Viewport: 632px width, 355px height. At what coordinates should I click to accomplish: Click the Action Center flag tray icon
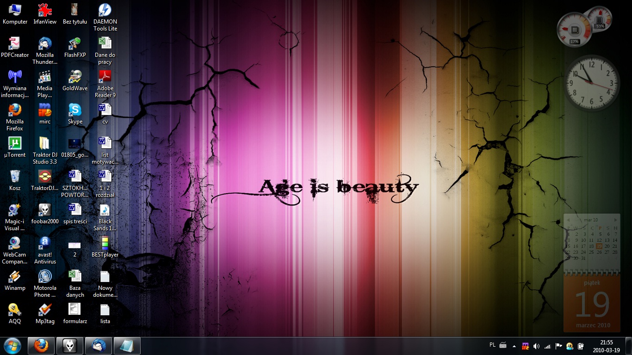[558, 346]
